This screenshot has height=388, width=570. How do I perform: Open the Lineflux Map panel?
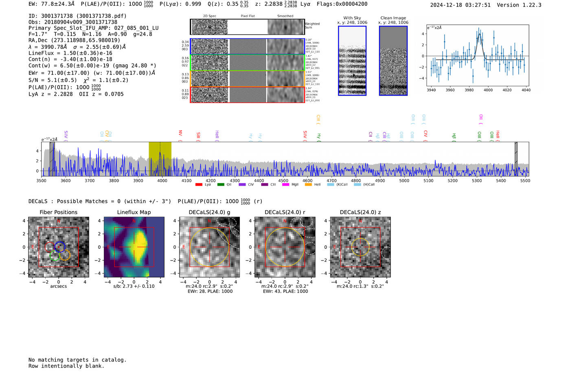tap(134, 247)
